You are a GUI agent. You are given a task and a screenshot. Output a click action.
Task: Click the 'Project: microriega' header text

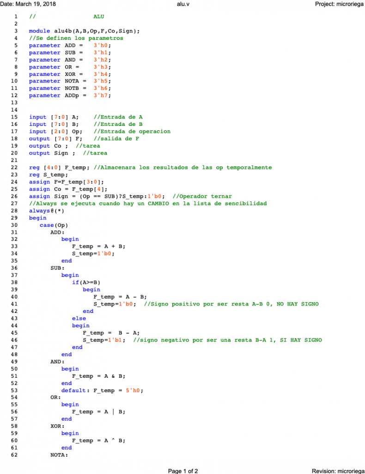(340, 4)
